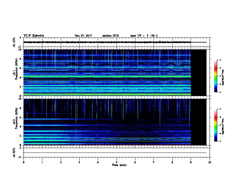Click the ch.1 colorbar log(PSD) unit label
Screen dimensions: 236x182
click(223, 77)
